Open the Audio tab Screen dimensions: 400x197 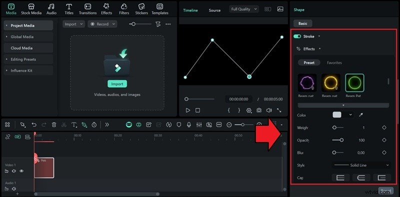(52, 9)
